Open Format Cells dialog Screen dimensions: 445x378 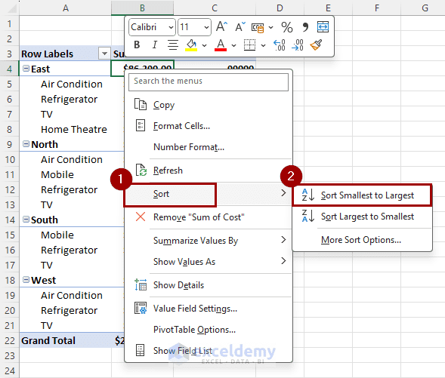coord(209,126)
